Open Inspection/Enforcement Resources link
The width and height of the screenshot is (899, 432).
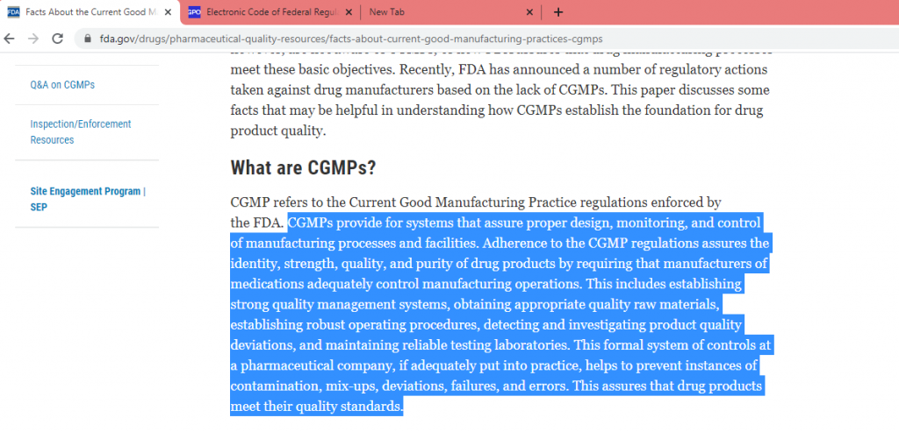[x=81, y=132]
